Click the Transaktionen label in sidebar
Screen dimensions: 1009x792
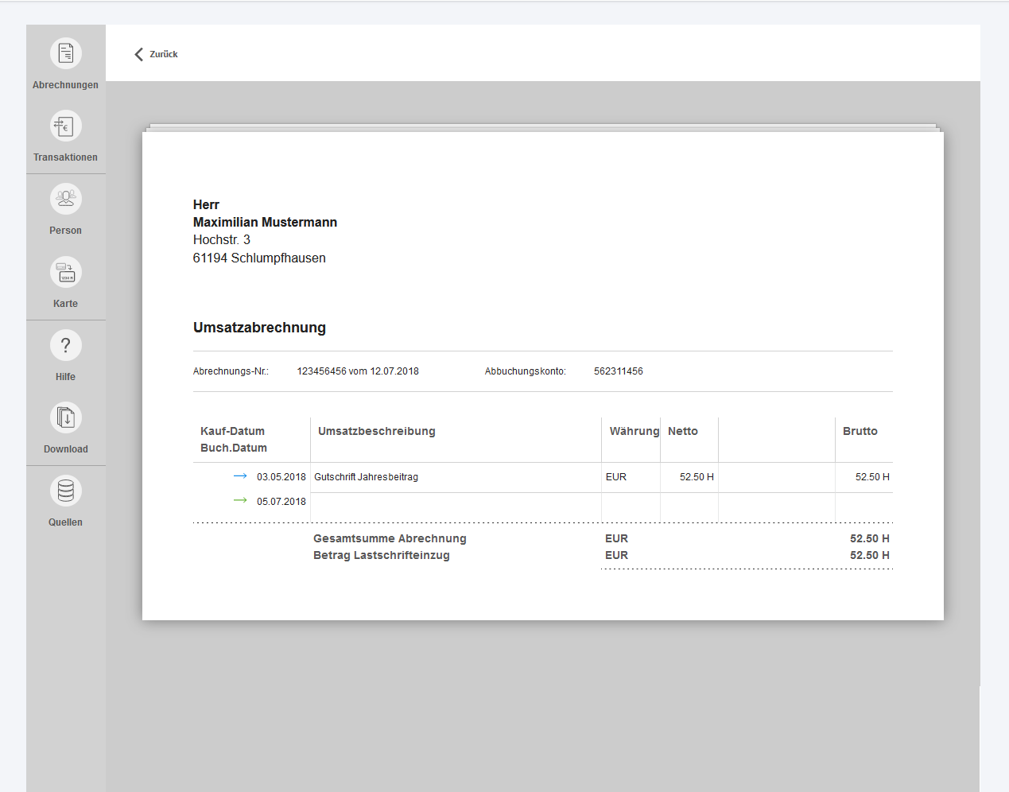(x=66, y=157)
